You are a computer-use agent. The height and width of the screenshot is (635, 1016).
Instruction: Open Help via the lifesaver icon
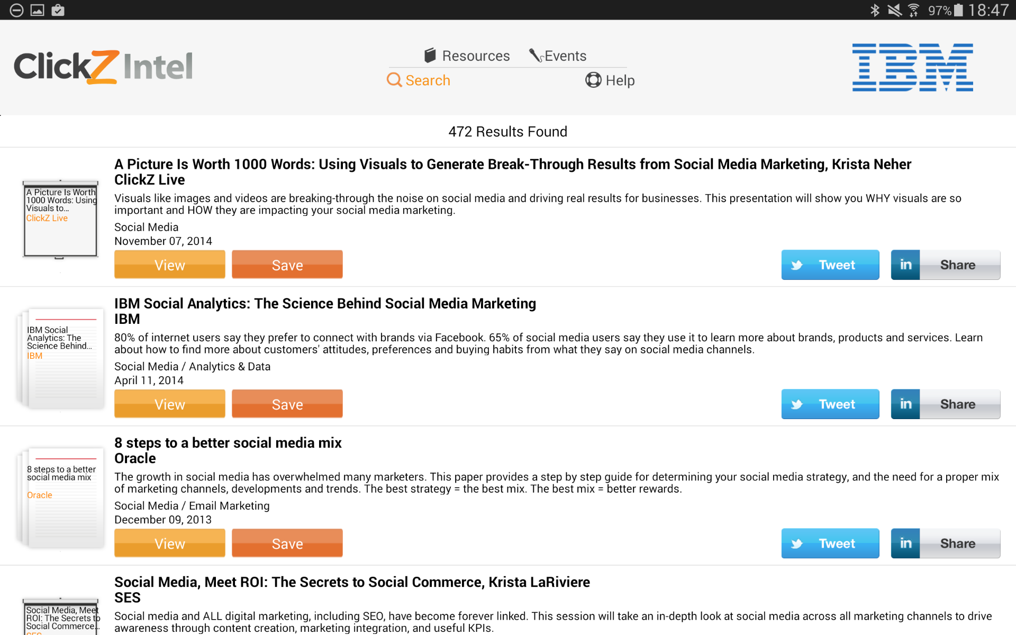(x=593, y=80)
